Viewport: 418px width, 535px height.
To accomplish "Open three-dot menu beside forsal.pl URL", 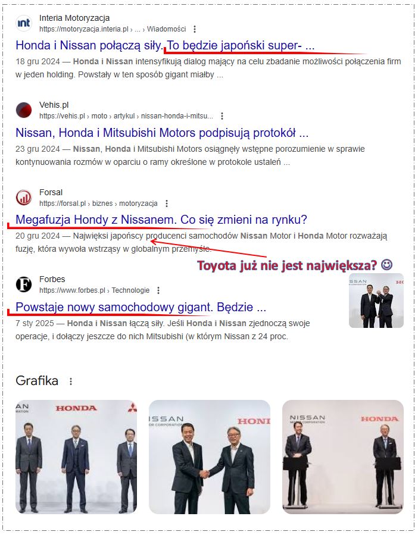I will click(x=167, y=204).
